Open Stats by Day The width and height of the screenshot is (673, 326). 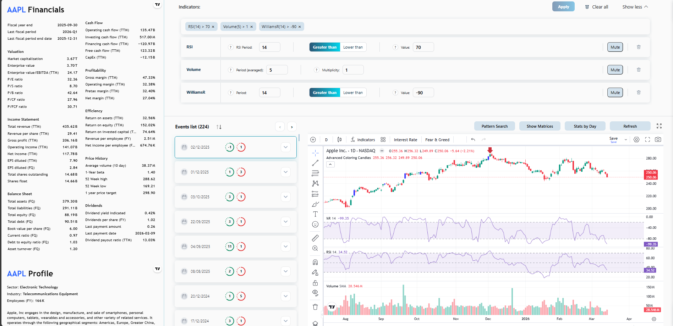(585, 126)
